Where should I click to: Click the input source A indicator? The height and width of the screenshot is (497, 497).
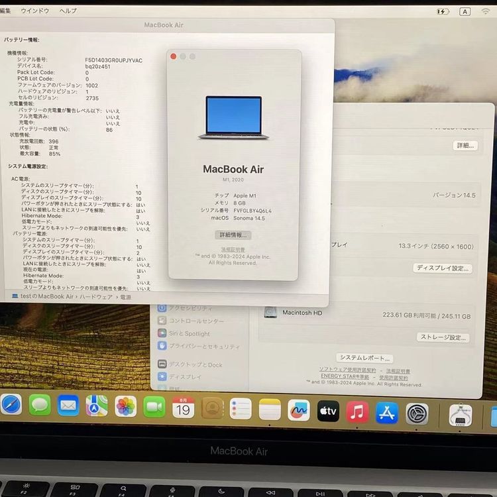(x=465, y=12)
